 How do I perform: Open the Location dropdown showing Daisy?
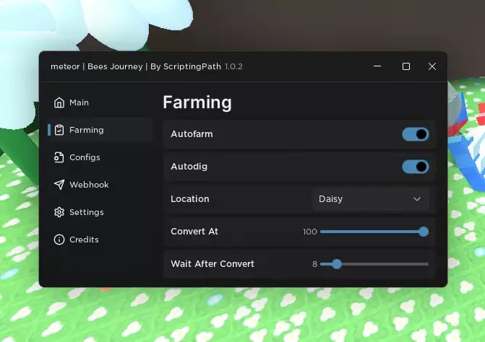pos(370,199)
